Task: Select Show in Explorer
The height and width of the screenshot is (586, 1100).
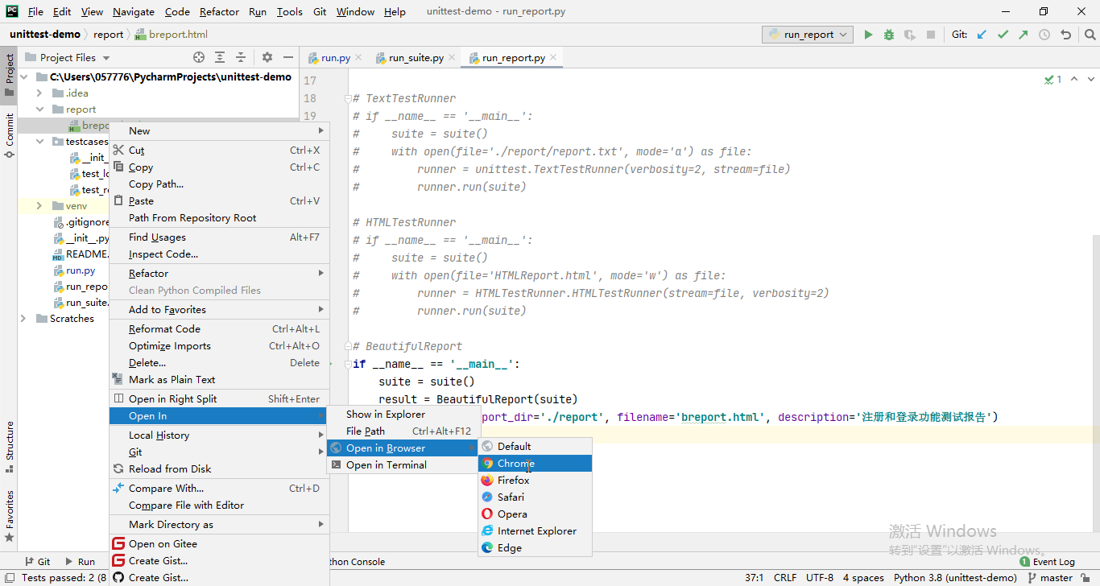Action: pyautogui.click(x=402, y=415)
